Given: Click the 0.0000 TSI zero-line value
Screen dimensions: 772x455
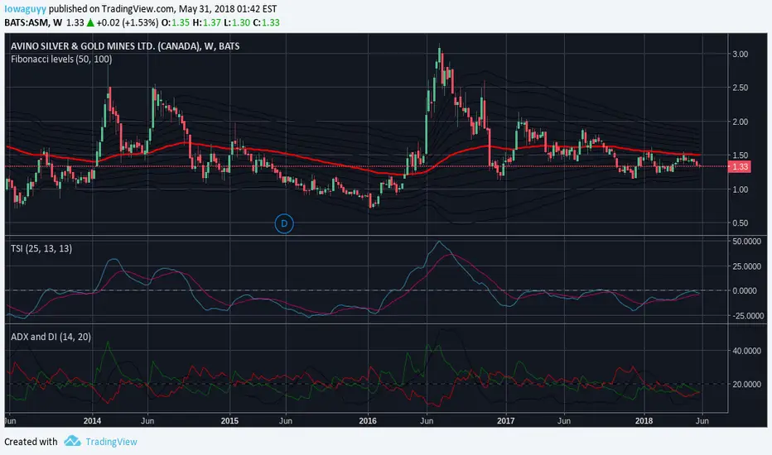Looking at the screenshot, I should 745,290.
